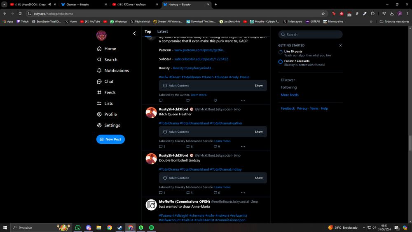Screen dimensions: 412x232
Task: Switch to the Top tab
Action: 148,32
